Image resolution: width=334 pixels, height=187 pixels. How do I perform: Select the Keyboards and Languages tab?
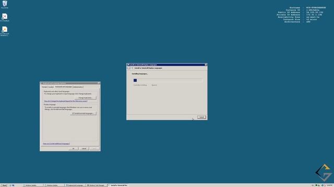point(64,87)
